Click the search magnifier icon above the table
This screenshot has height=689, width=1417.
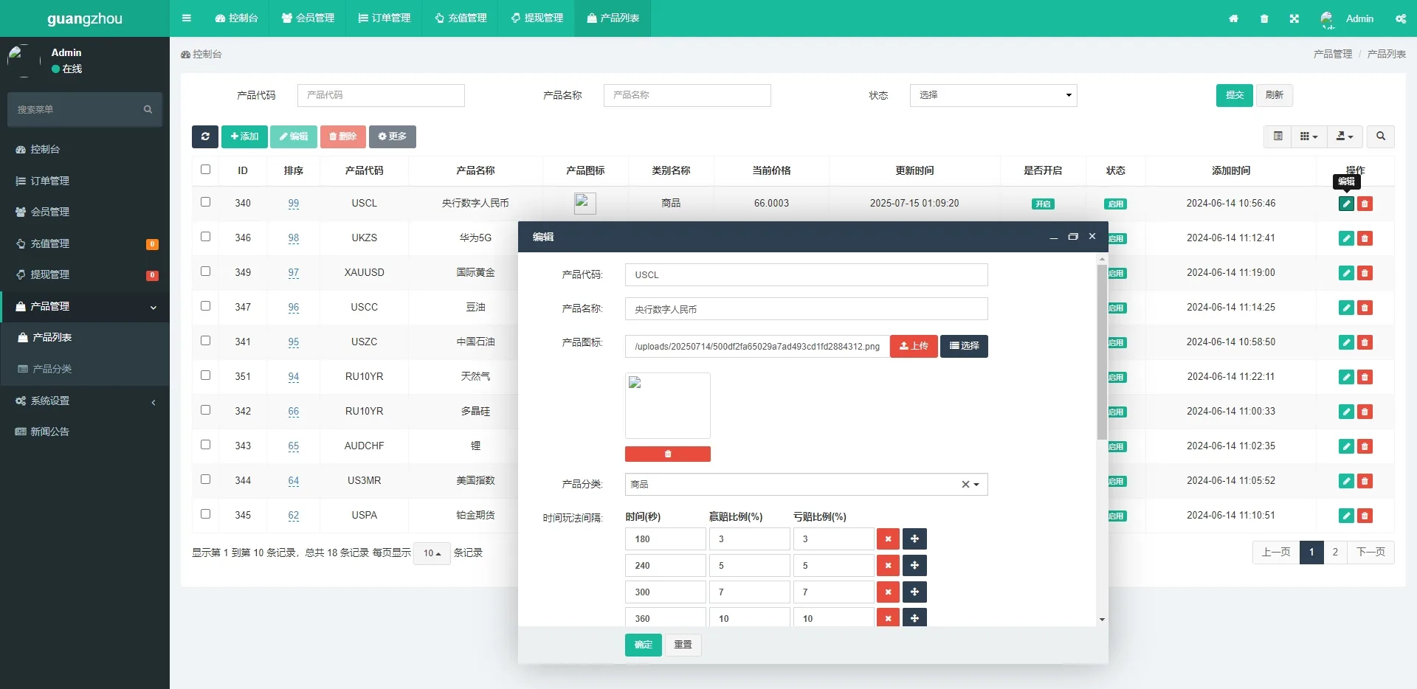1380,136
